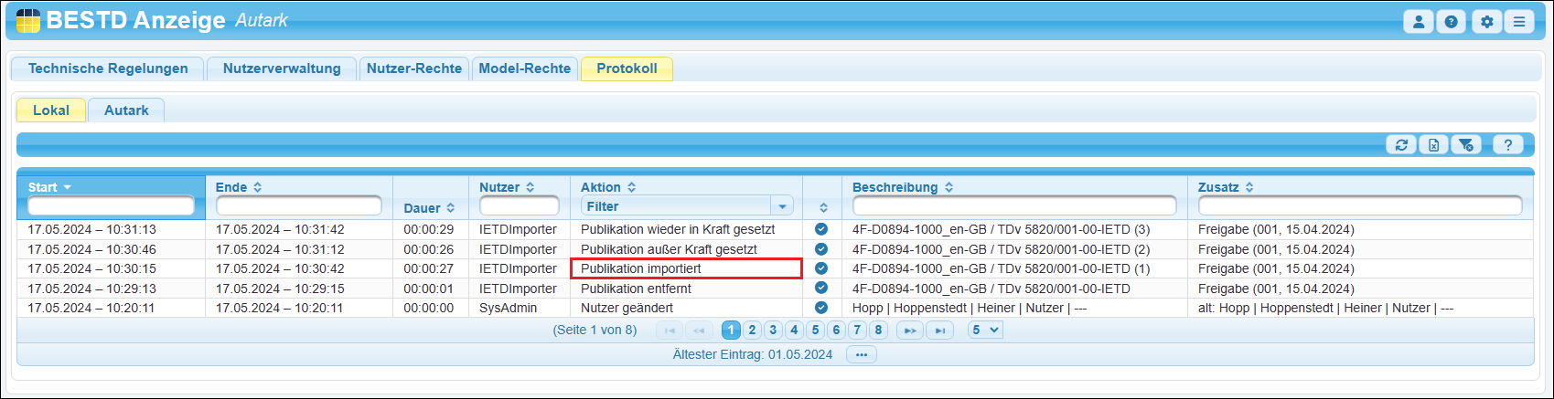This screenshot has height=399, width=1554.
Task: Click status check icon of 10:31:13 row
Action: coord(821,229)
